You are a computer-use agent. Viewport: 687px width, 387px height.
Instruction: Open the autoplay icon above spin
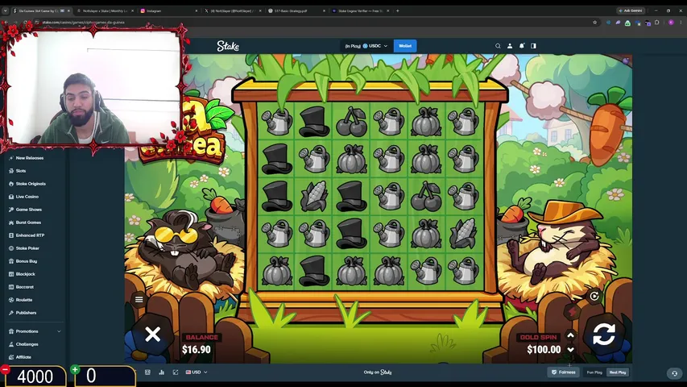(x=594, y=296)
